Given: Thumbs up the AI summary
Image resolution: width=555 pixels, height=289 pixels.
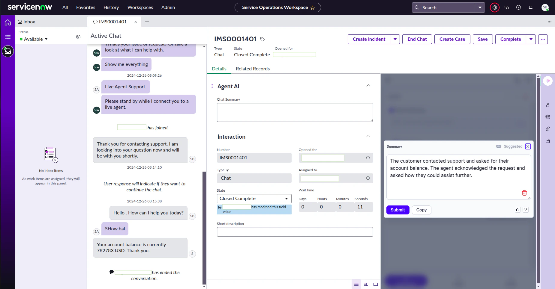Looking at the screenshot, I should pos(517,209).
